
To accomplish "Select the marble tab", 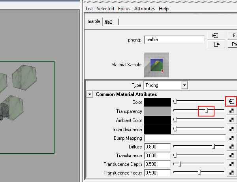I will pyautogui.click(x=94, y=21).
